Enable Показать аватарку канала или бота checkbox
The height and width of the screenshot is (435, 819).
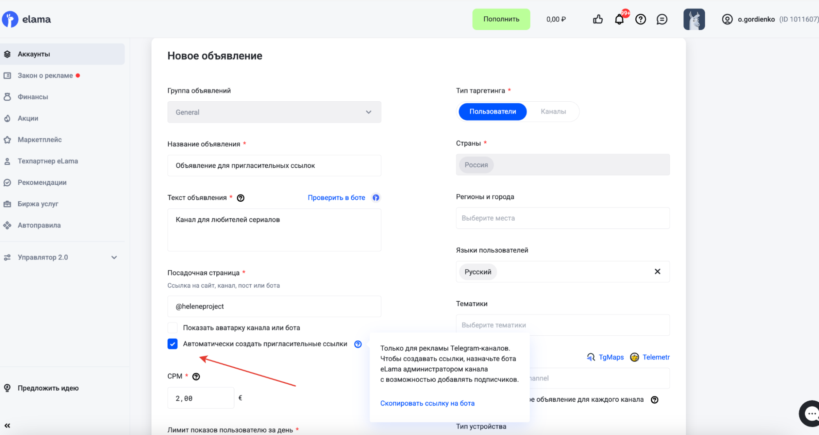click(172, 328)
